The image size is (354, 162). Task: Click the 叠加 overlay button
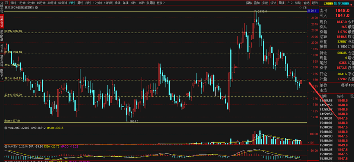tap(257, 3)
